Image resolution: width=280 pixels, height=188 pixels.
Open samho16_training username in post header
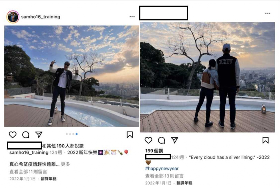coord(40,17)
